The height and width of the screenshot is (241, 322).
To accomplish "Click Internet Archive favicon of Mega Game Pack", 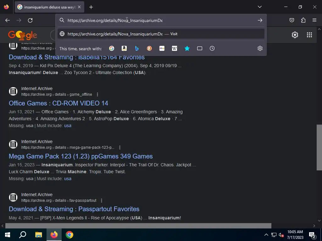I will pos(13,144).
